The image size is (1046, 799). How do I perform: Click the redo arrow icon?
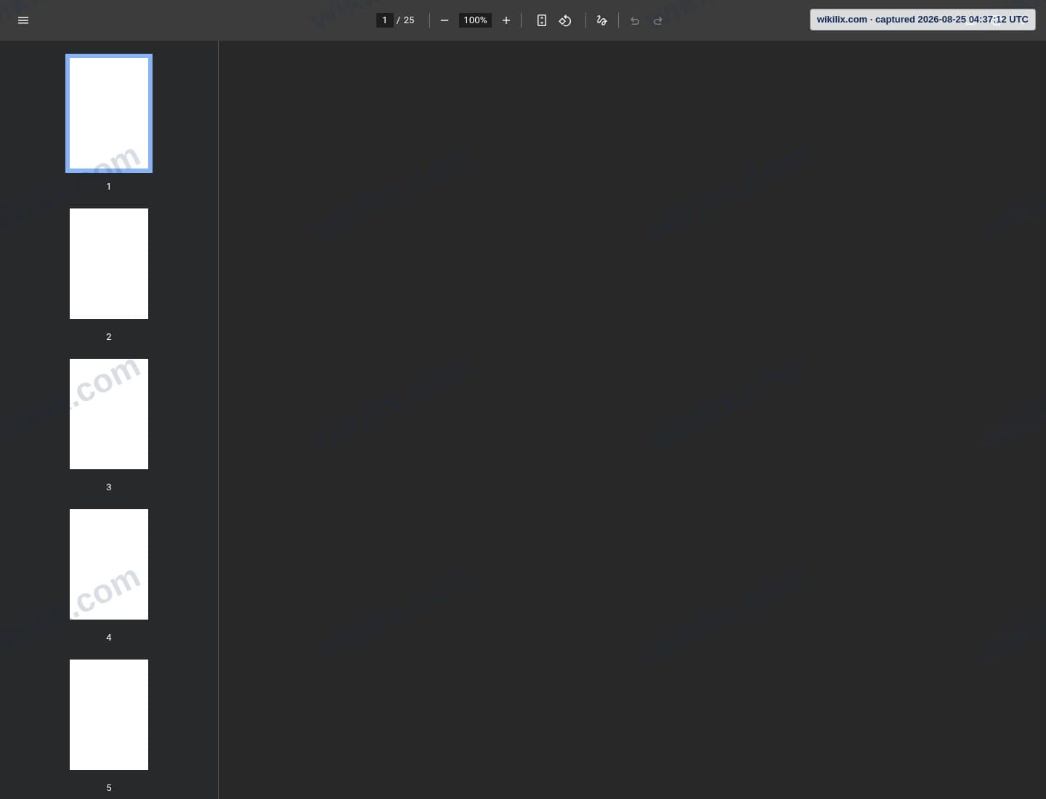point(658,20)
